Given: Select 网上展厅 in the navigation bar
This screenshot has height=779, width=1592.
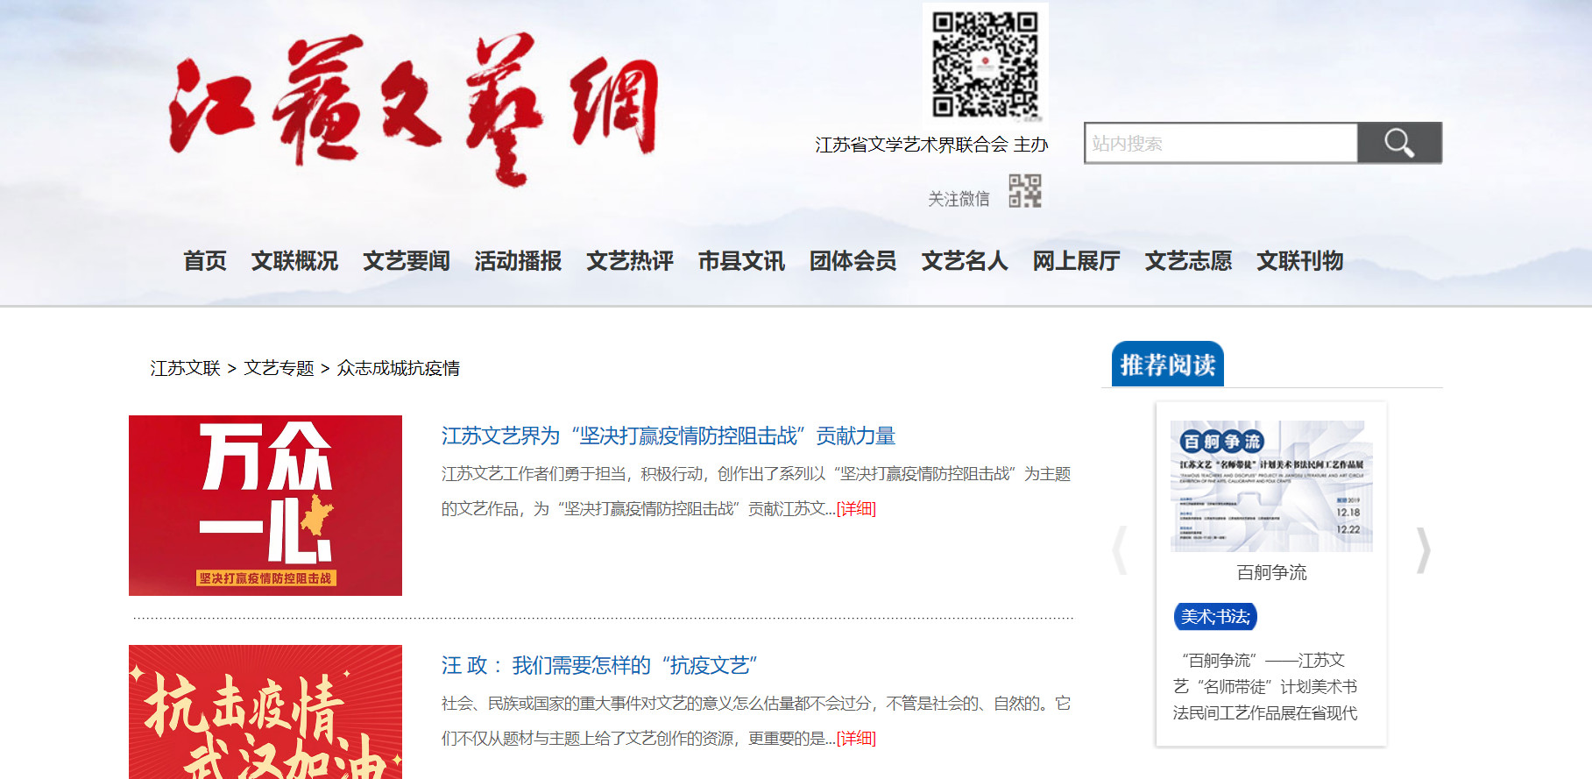Looking at the screenshot, I should click(1076, 261).
